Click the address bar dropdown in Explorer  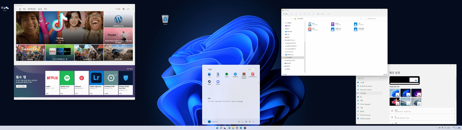pyautogui.click(x=358, y=19)
